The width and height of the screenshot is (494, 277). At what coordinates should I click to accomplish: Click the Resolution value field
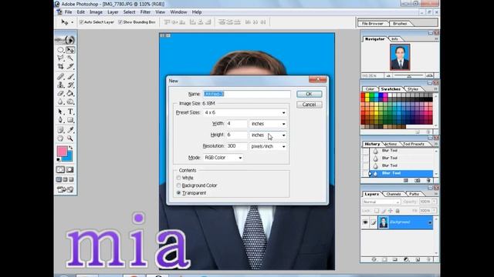click(x=237, y=146)
